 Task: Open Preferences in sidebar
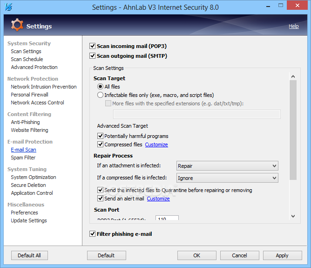24,213
